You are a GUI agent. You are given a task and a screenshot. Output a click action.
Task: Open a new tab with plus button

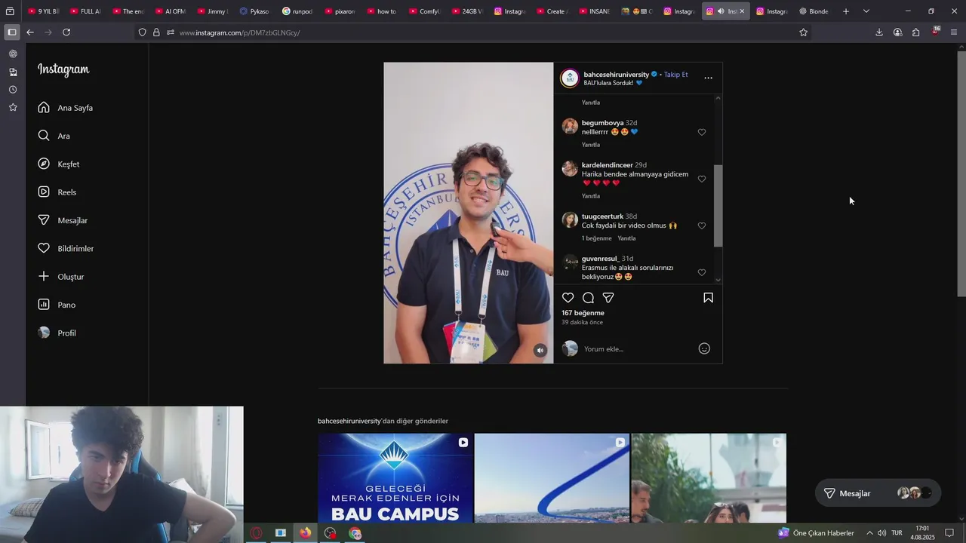coord(846,11)
